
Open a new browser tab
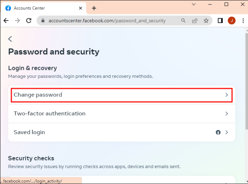click(94, 8)
